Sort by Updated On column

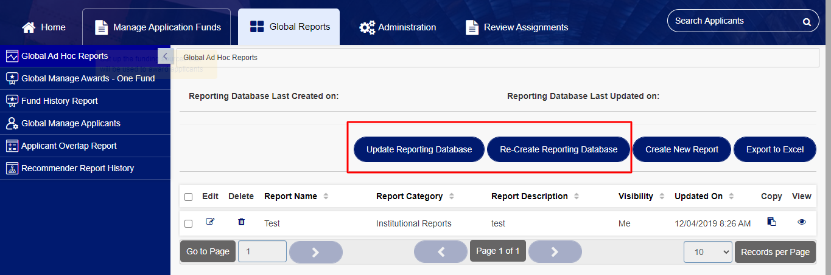[731, 197]
